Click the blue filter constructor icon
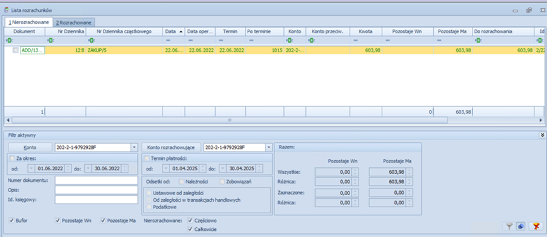Viewport: 547px width, 237px height. point(520,227)
